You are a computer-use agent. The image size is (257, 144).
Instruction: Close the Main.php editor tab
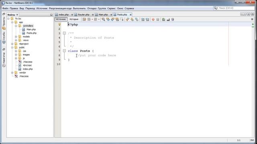111,15
